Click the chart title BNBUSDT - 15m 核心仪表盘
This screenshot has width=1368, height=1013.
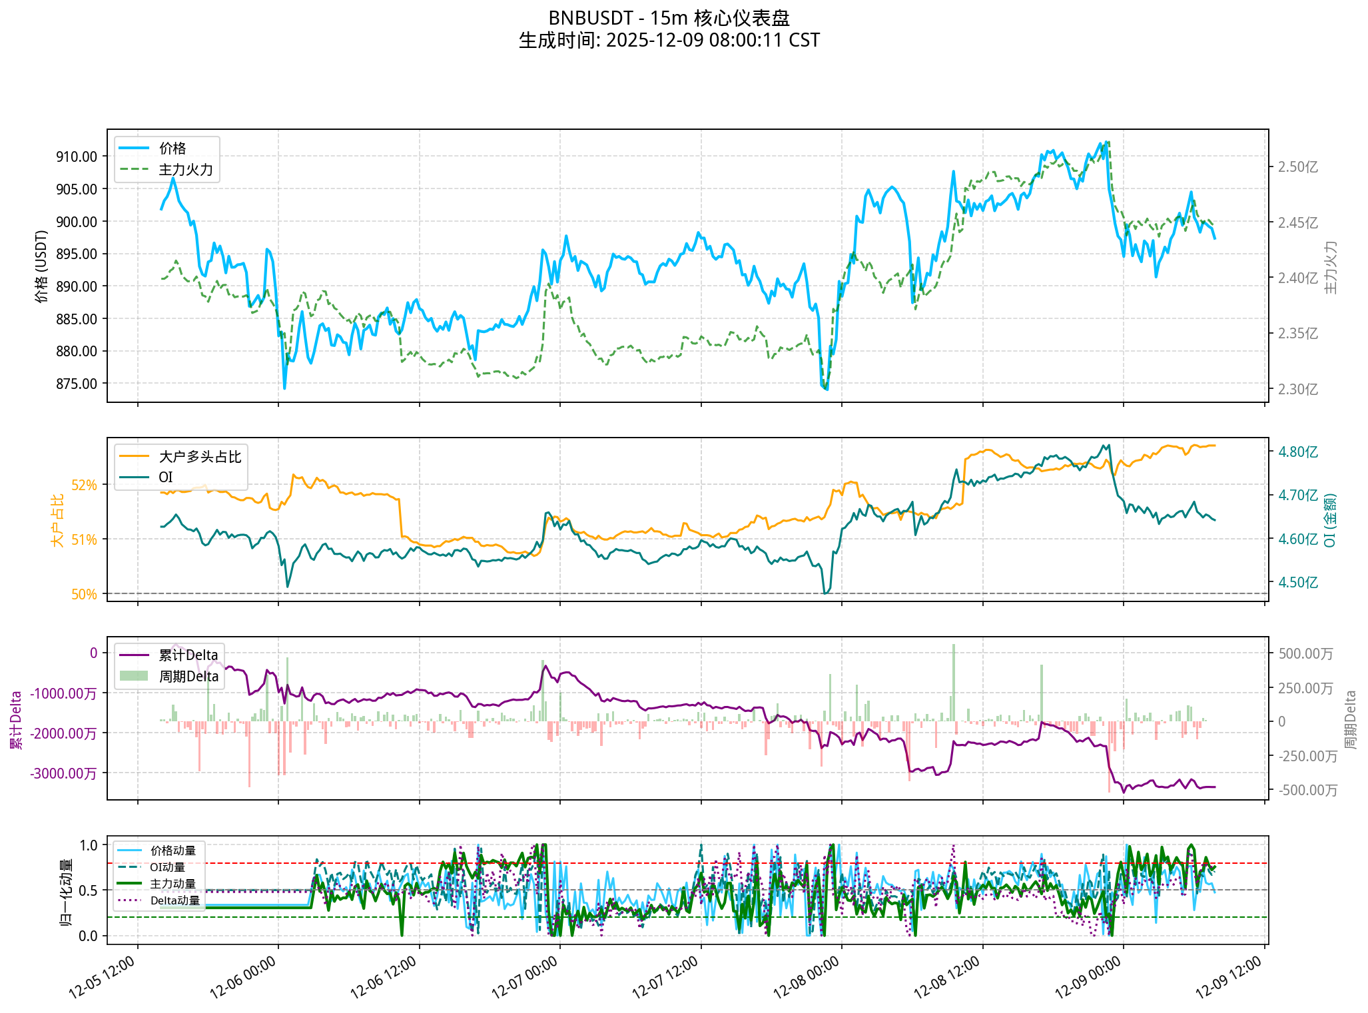(x=669, y=18)
